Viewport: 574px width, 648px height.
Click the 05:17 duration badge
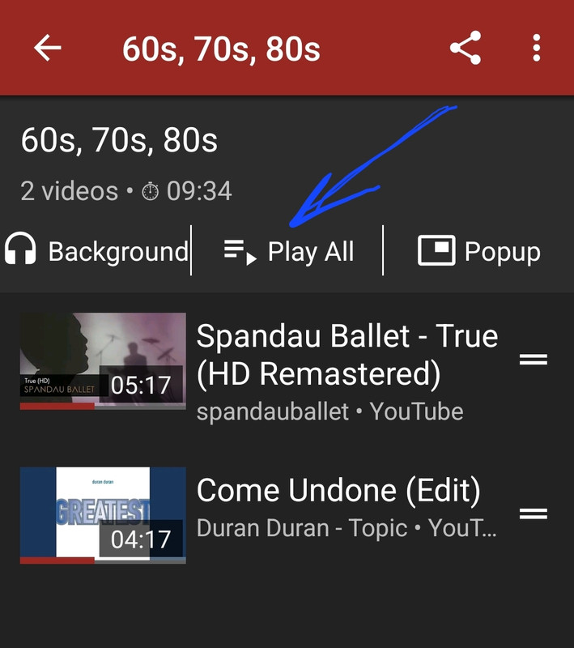coord(141,385)
